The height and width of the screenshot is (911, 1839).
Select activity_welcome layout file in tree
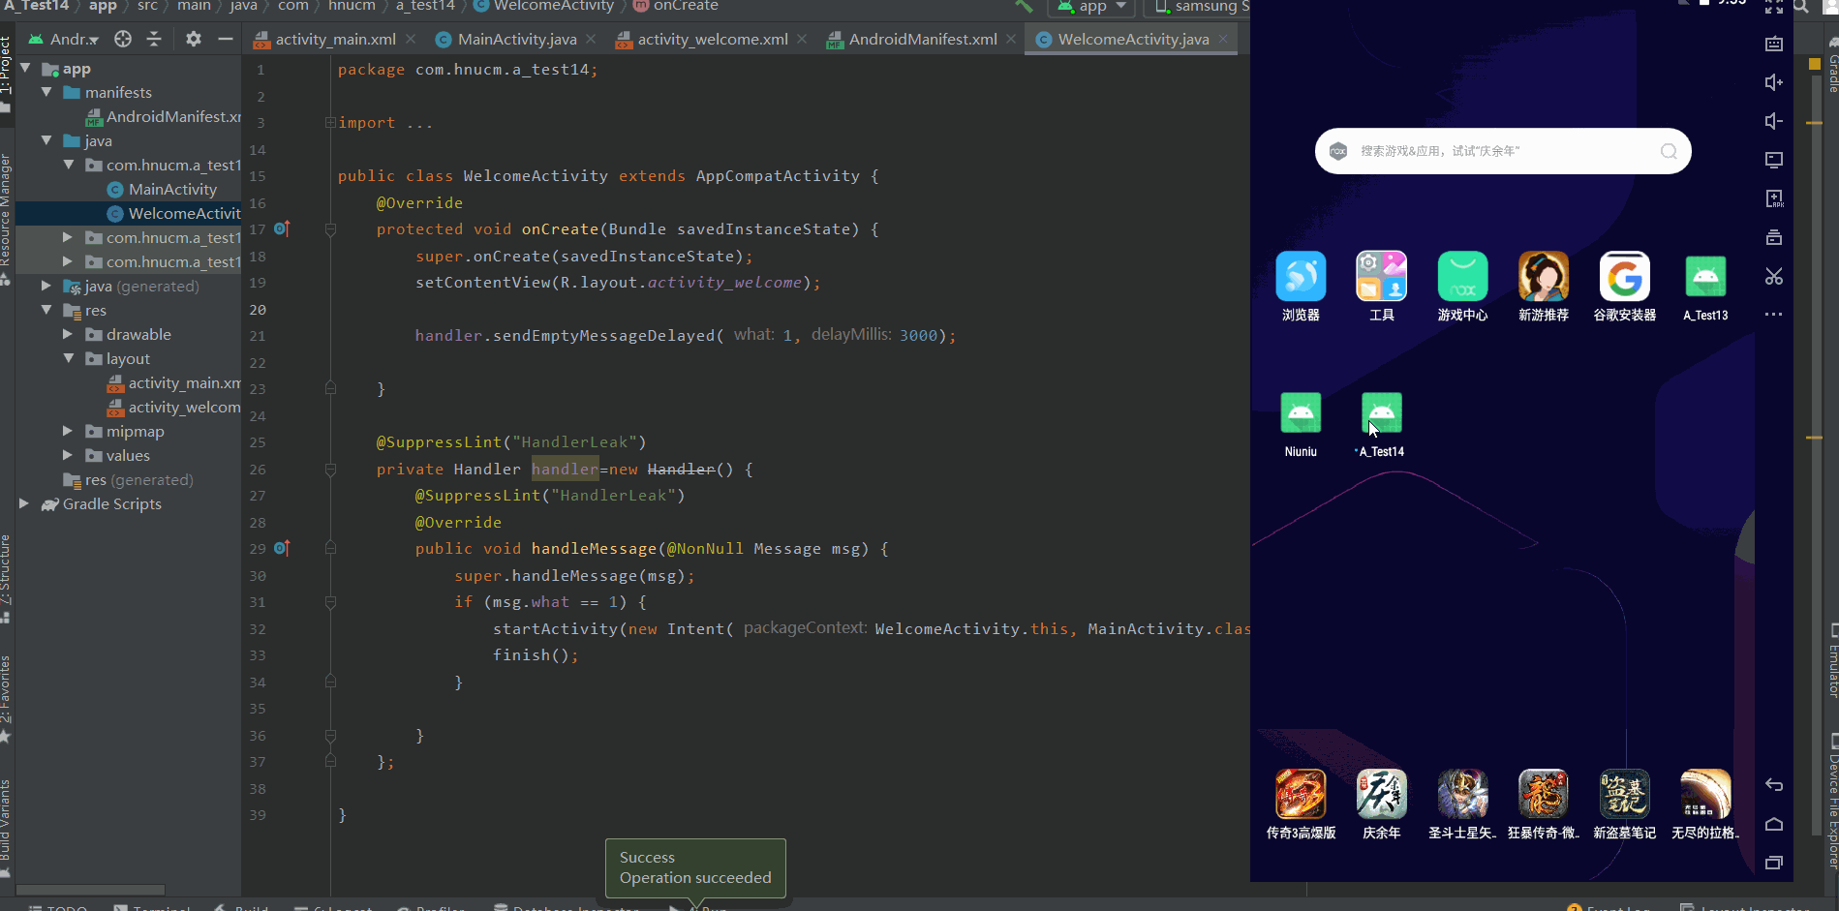tap(173, 407)
